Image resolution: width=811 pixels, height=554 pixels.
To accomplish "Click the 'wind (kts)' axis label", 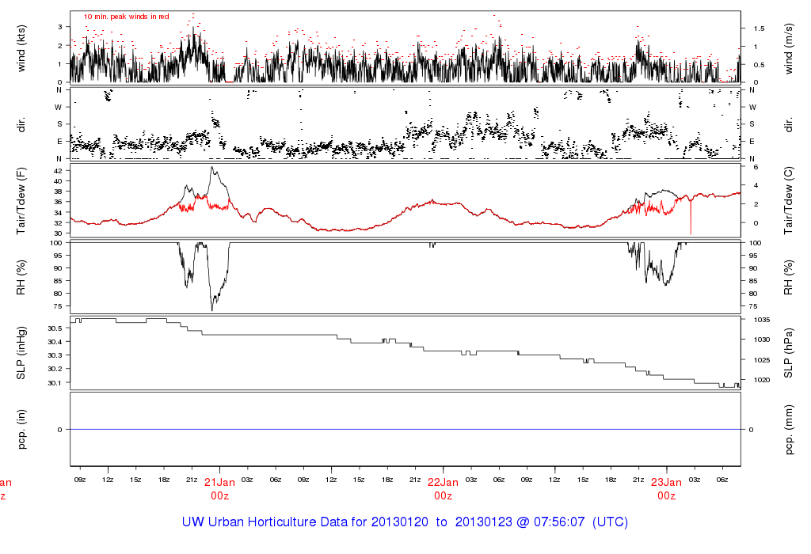I will point(21,48).
